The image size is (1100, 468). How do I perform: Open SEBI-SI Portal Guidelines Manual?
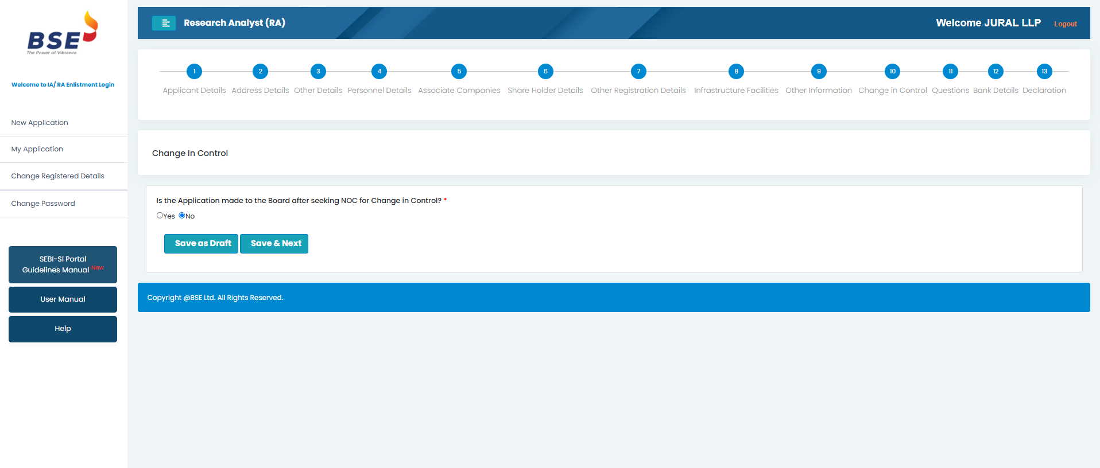coord(63,264)
